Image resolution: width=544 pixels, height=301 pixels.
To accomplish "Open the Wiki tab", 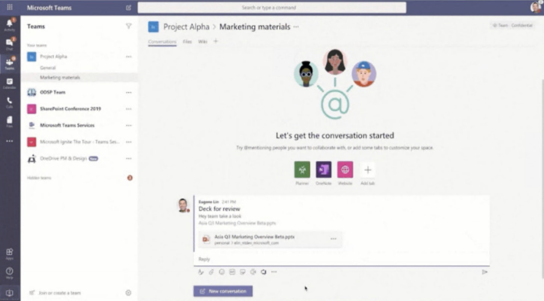I will [x=203, y=41].
